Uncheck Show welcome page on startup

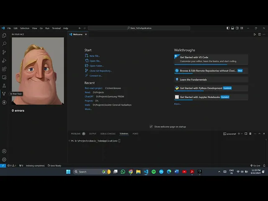(151, 126)
